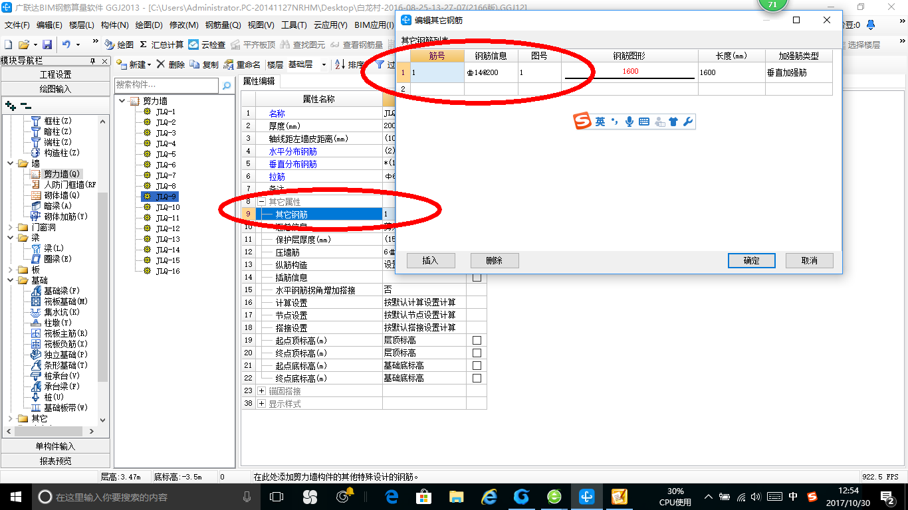Click the Sogou soft keyboard icon
The image size is (908, 510).
click(x=643, y=122)
